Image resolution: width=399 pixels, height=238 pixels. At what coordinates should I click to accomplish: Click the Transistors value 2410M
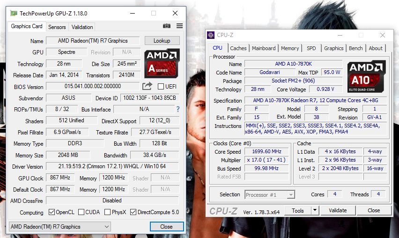click(x=127, y=75)
